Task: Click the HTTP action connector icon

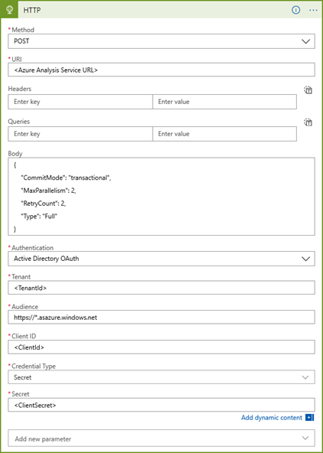Action: tap(9, 9)
